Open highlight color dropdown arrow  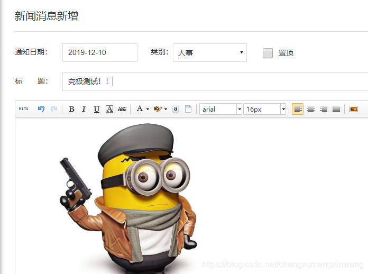click(165, 109)
